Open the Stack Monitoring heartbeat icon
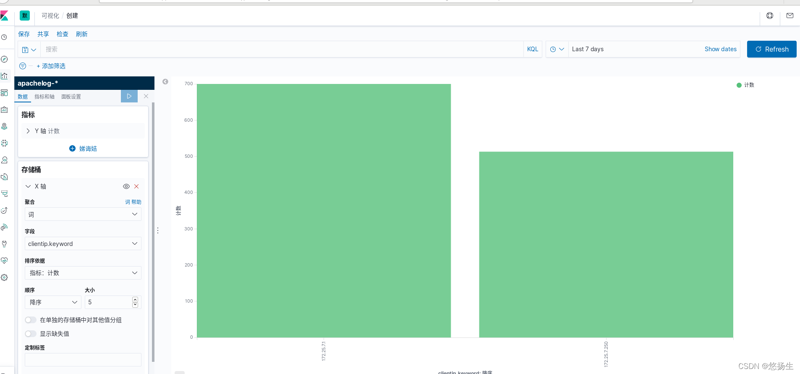 point(4,261)
